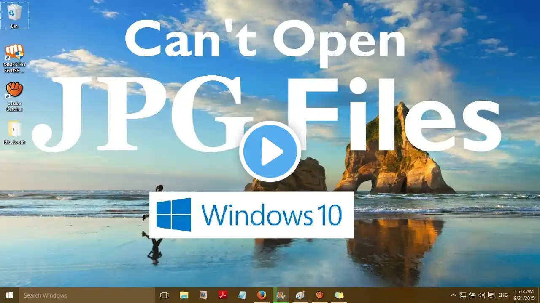This screenshot has height=303, width=540.
Task: Select the aTube Catcher desktop shortcut
Action: pos(14,97)
